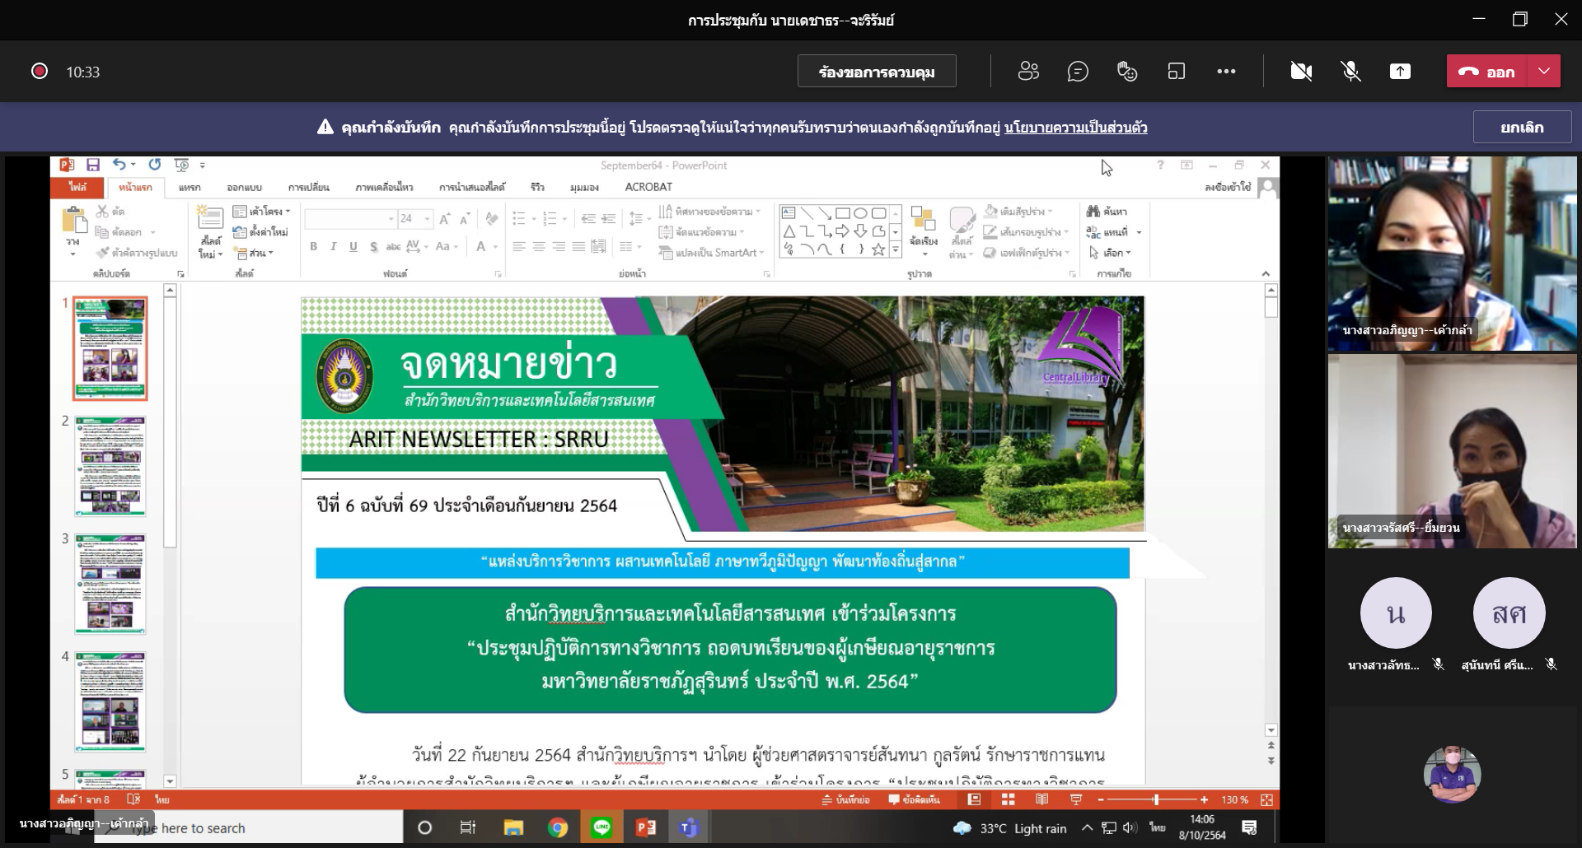
Task: Select the second participant's video tile
Action: [x=1452, y=451]
